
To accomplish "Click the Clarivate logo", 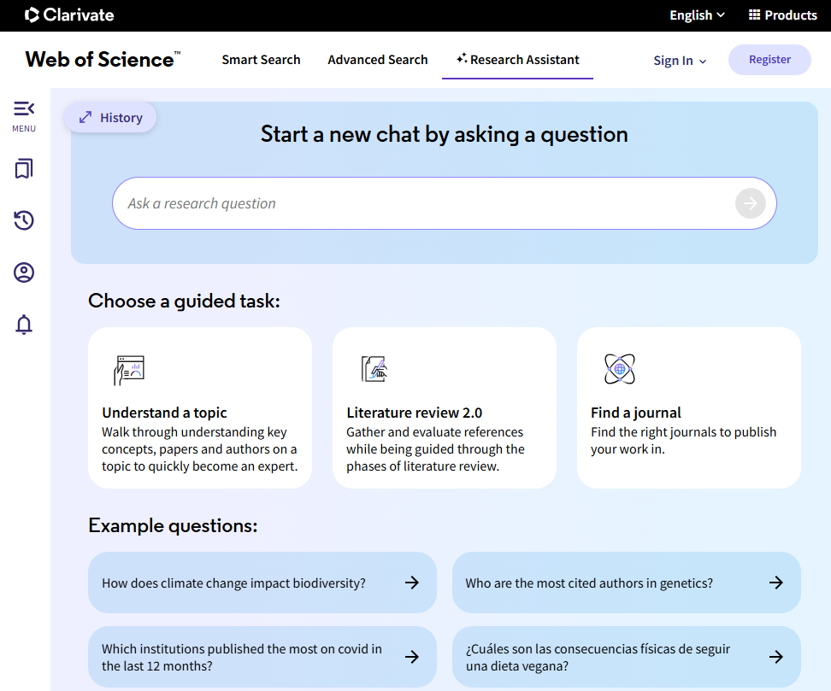I will (69, 15).
